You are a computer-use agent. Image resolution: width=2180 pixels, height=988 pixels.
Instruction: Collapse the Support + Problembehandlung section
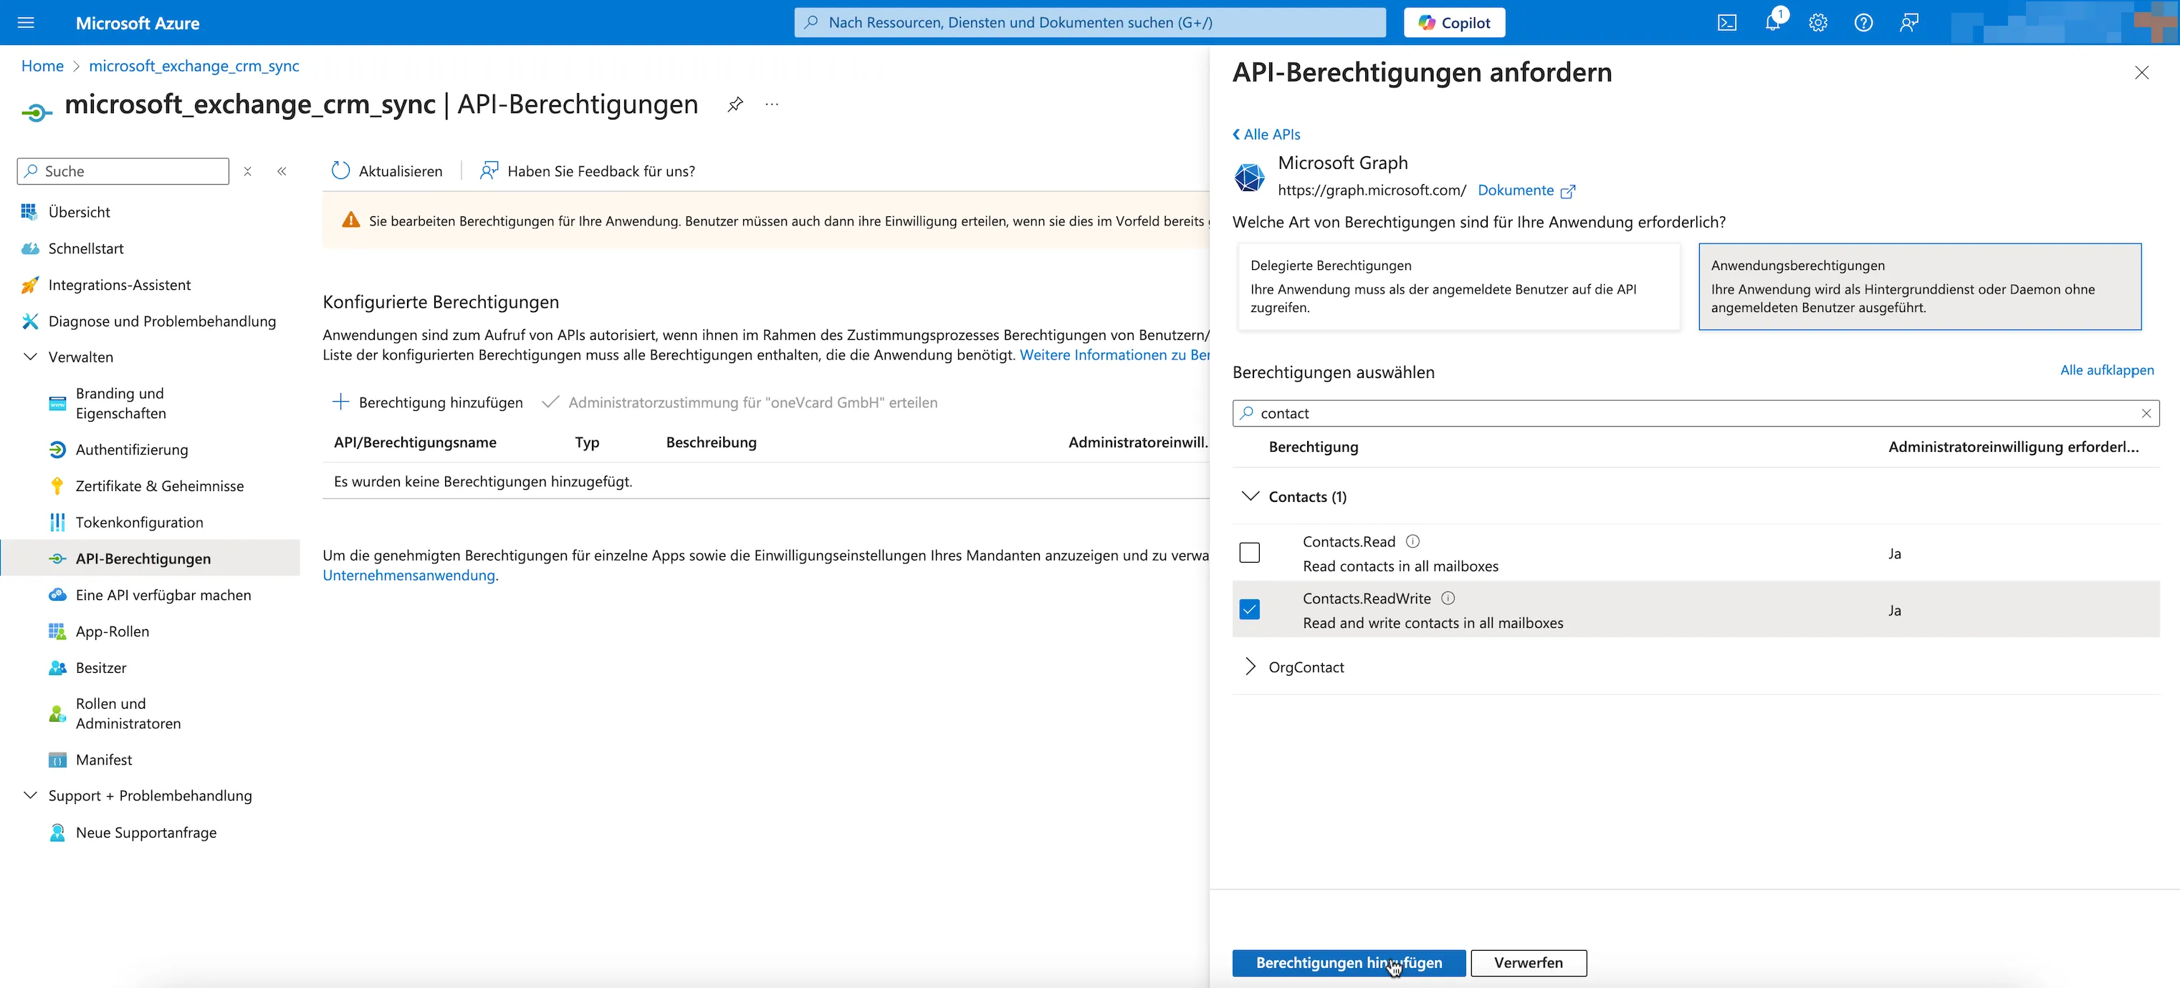[x=31, y=795]
